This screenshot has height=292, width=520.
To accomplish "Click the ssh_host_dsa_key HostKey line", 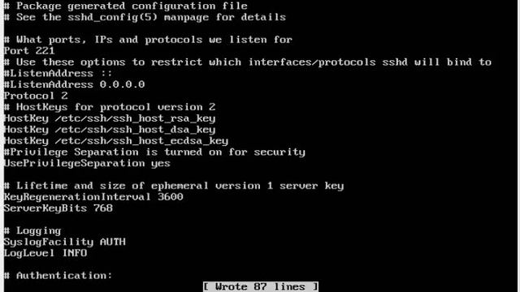I will pyautogui.click(x=110, y=130).
